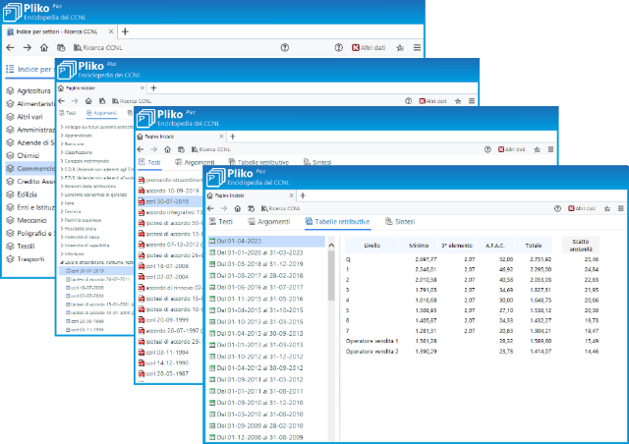This screenshot has width=629, height=444.
Task: Open 'ccnl 18-07-2008' document in third window
Action: pos(163,266)
